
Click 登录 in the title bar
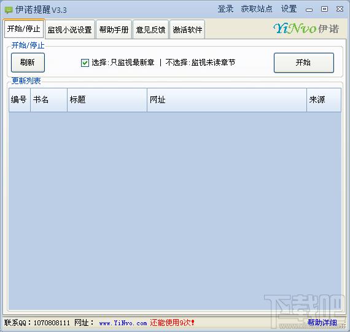tap(225, 9)
